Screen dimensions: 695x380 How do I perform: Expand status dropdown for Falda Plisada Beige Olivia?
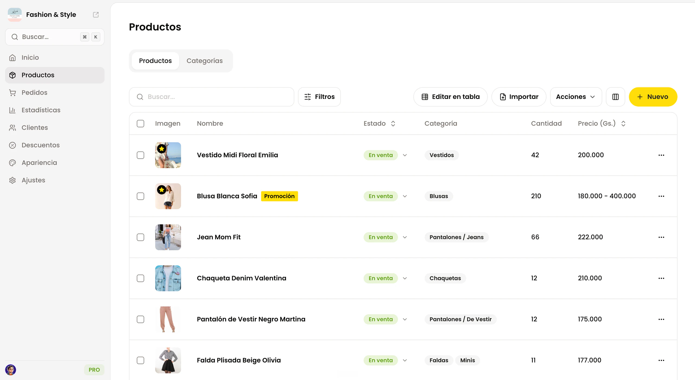tap(405, 360)
